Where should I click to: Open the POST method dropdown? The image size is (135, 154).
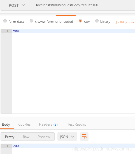click(x=17, y=5)
